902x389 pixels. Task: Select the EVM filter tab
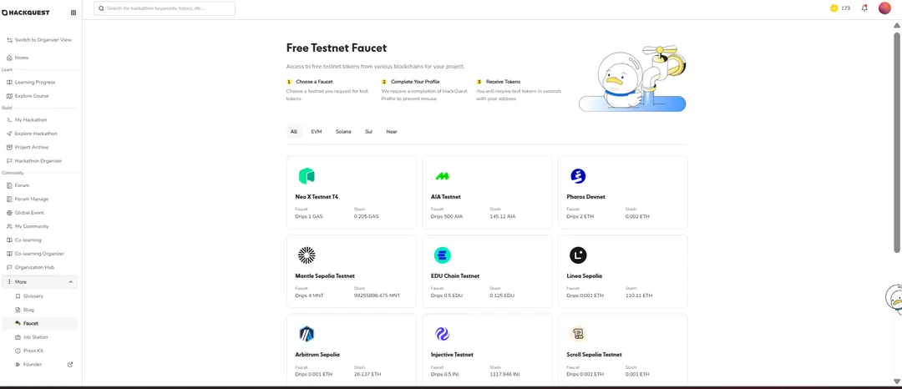[x=316, y=132]
